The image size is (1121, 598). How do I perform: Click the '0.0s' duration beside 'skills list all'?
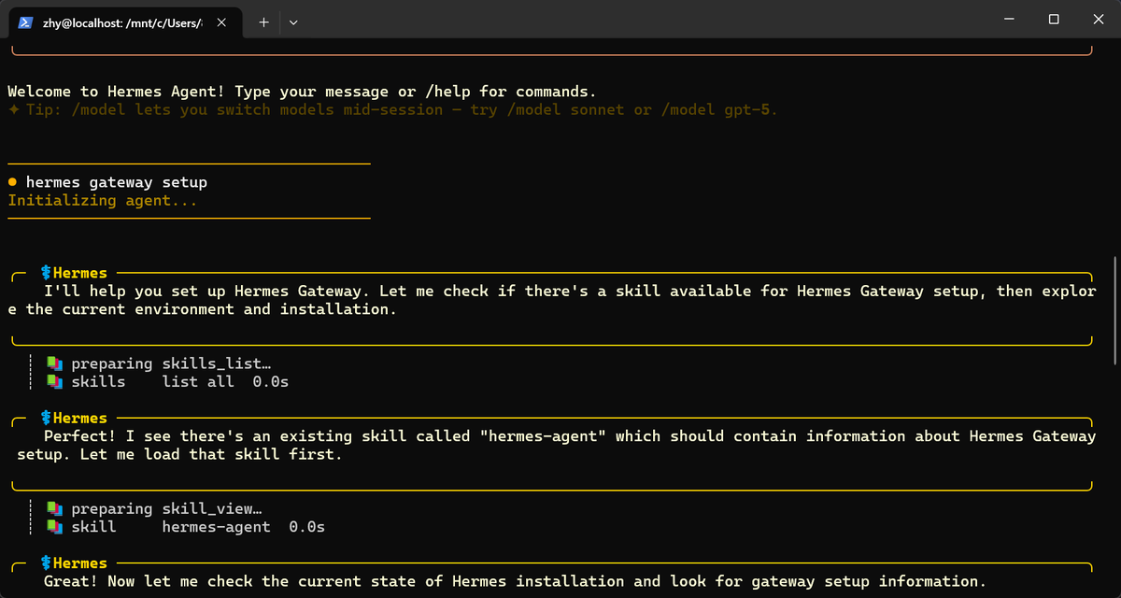(x=271, y=381)
